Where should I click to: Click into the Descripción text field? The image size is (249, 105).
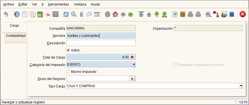coord(101,43)
